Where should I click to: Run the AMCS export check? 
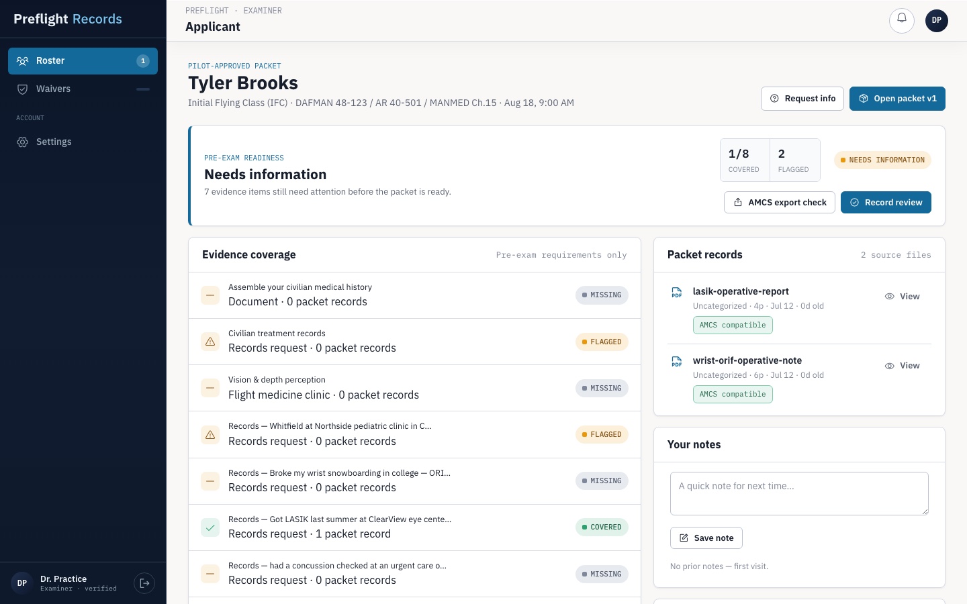click(x=780, y=203)
